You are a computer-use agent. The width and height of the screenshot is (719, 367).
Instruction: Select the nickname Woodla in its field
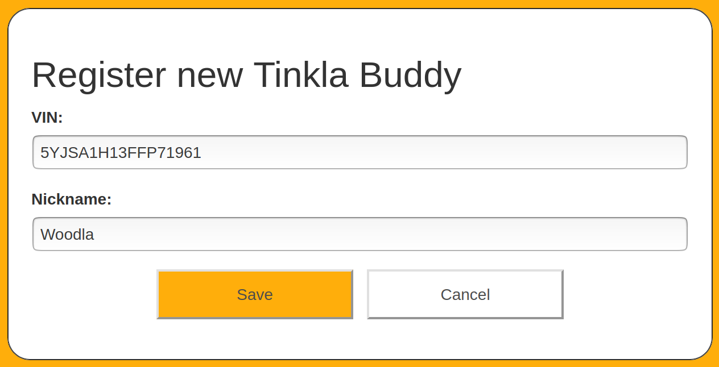point(67,233)
